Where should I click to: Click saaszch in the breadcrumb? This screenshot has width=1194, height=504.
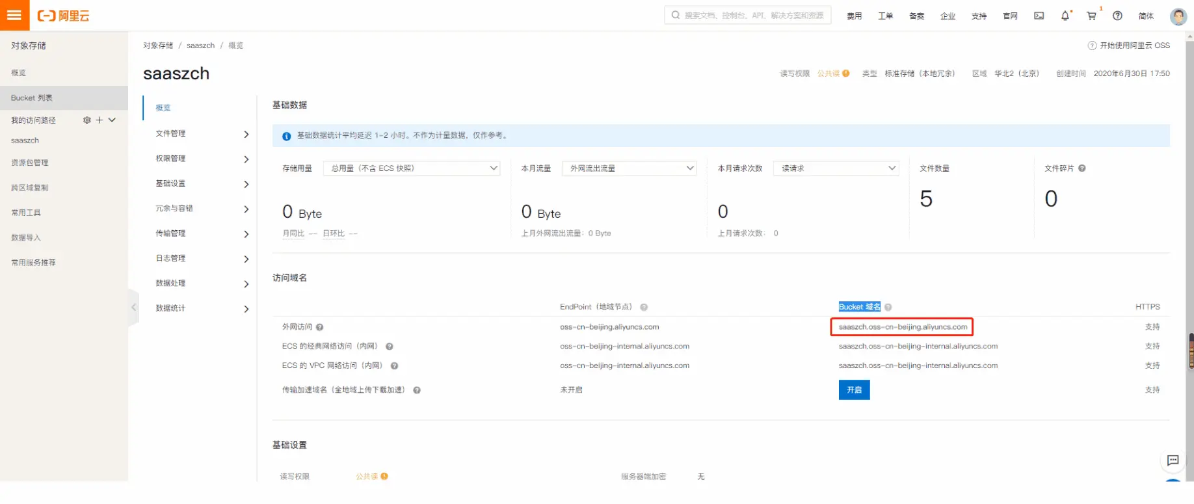(200, 46)
